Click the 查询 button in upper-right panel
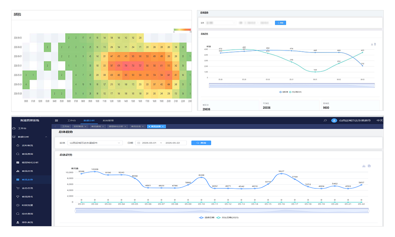395x237 pixels. coord(280,23)
